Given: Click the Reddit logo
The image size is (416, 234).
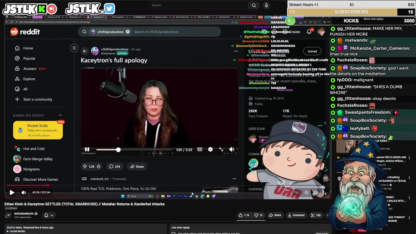Looking at the screenshot, I should (x=25, y=32).
